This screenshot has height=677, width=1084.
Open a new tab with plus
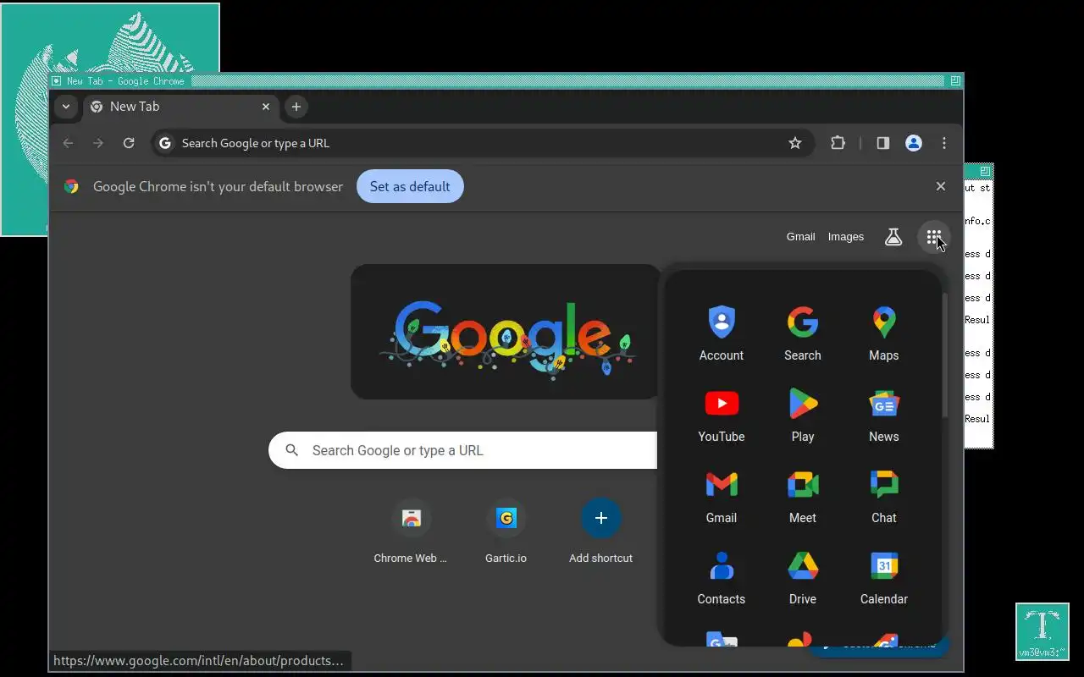click(296, 107)
